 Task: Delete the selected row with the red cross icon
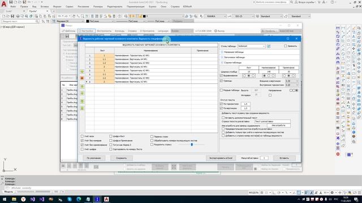click(x=82, y=78)
